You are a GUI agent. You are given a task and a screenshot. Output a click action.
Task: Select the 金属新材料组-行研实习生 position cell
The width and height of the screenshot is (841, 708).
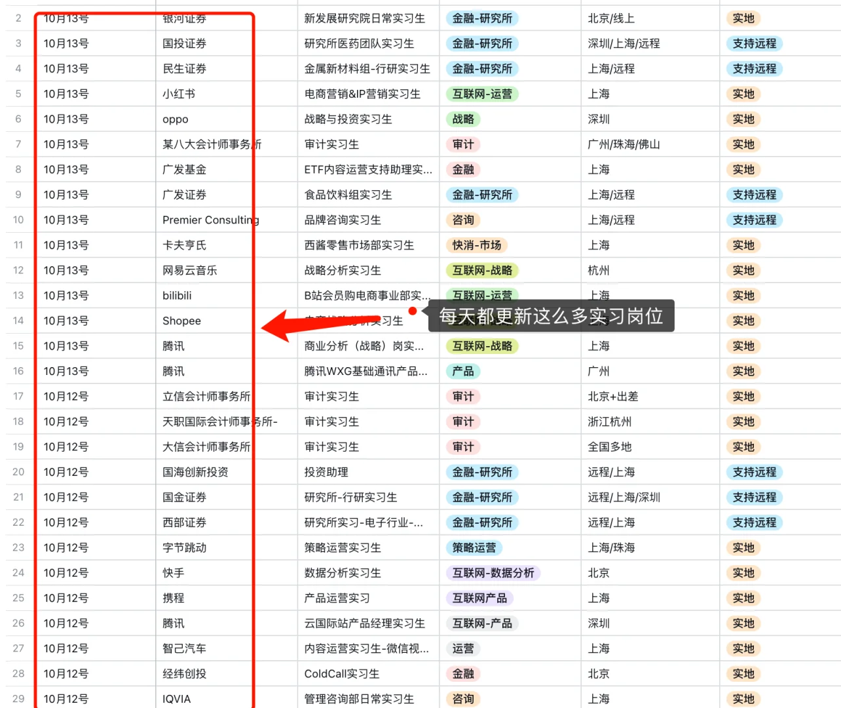368,69
